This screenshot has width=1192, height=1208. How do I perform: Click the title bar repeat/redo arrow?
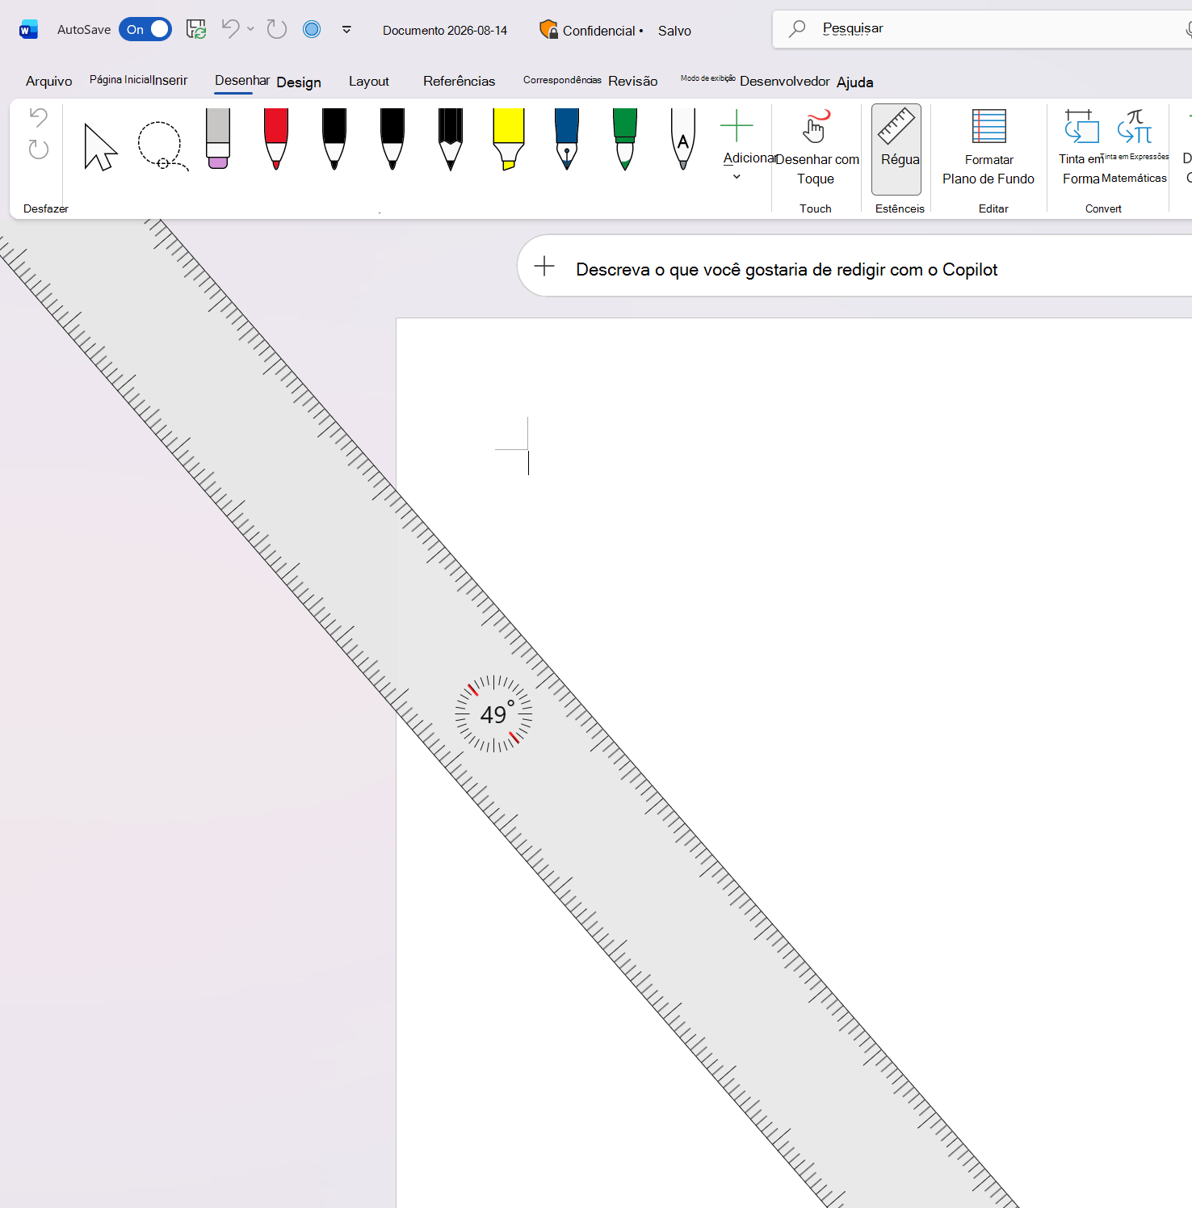277,30
